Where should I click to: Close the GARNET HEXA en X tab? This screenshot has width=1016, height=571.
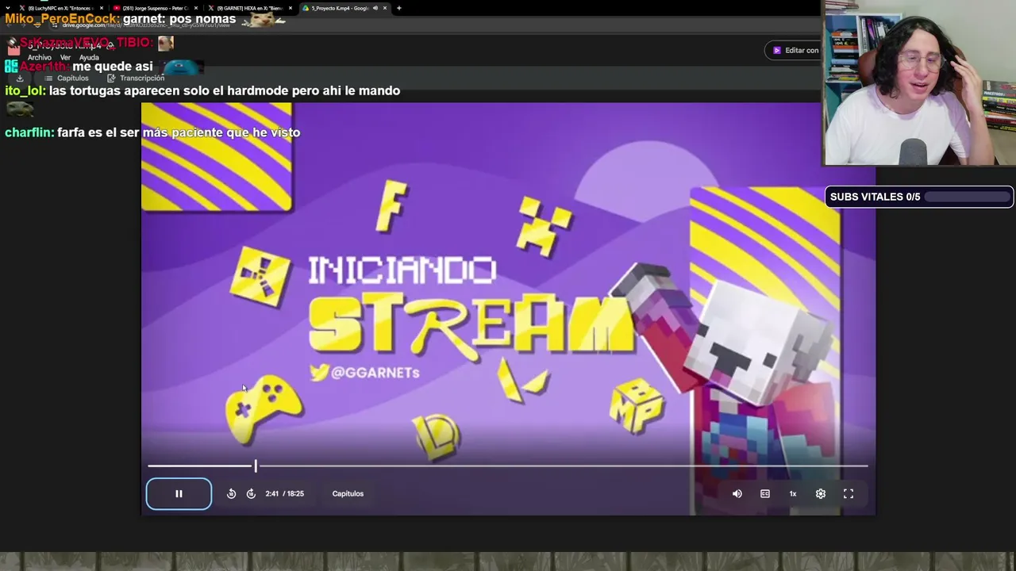click(x=291, y=8)
